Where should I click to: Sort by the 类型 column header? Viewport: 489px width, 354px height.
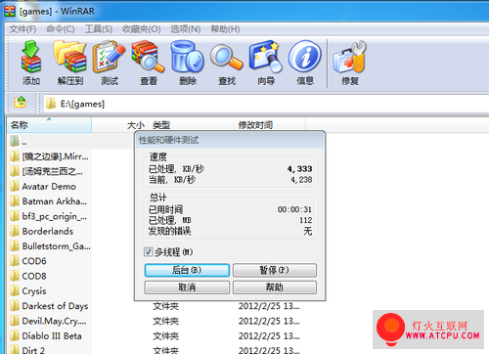191,125
